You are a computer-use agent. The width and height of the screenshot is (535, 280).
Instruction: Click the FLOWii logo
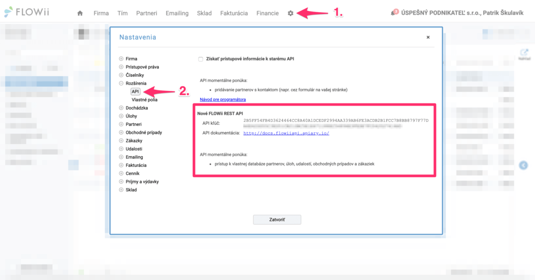pyautogui.click(x=27, y=13)
